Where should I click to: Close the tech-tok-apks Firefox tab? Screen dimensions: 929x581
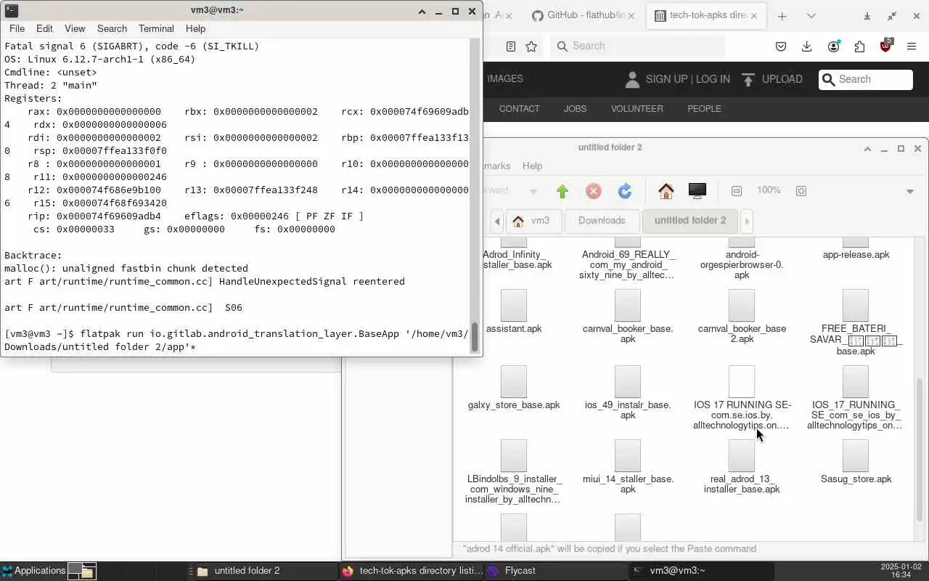point(754,15)
